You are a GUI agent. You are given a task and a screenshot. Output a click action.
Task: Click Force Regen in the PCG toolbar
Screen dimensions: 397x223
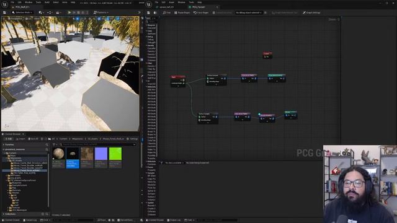click(x=201, y=12)
